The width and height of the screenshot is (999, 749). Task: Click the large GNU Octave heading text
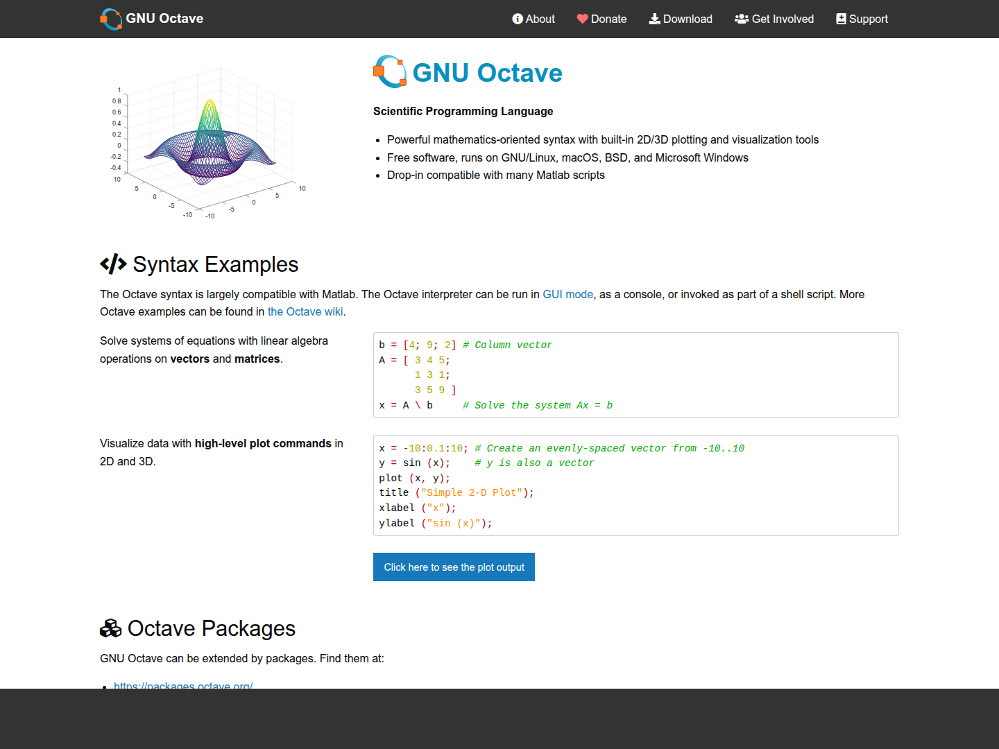(487, 73)
